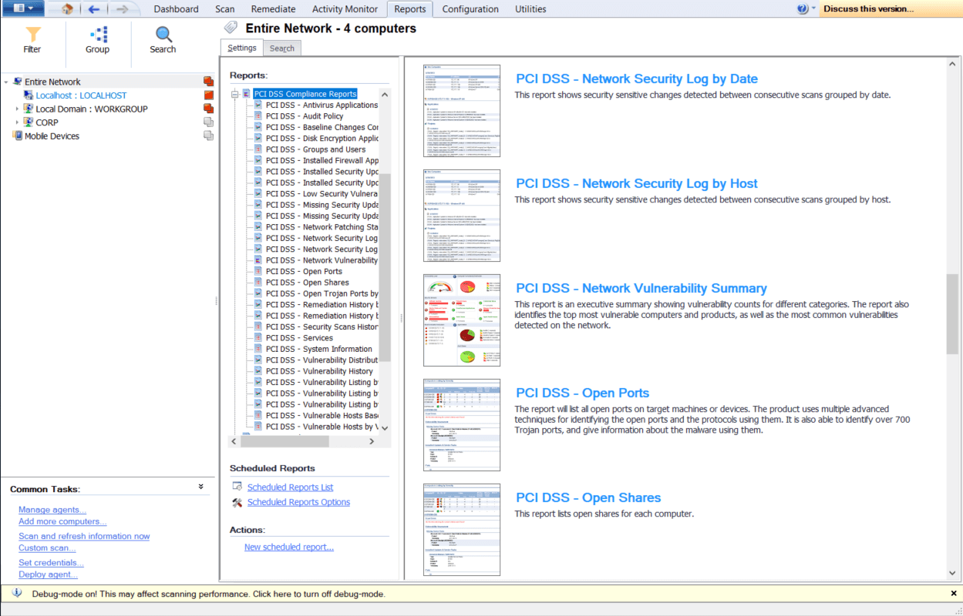Click Scan and refresh information now

(84, 536)
